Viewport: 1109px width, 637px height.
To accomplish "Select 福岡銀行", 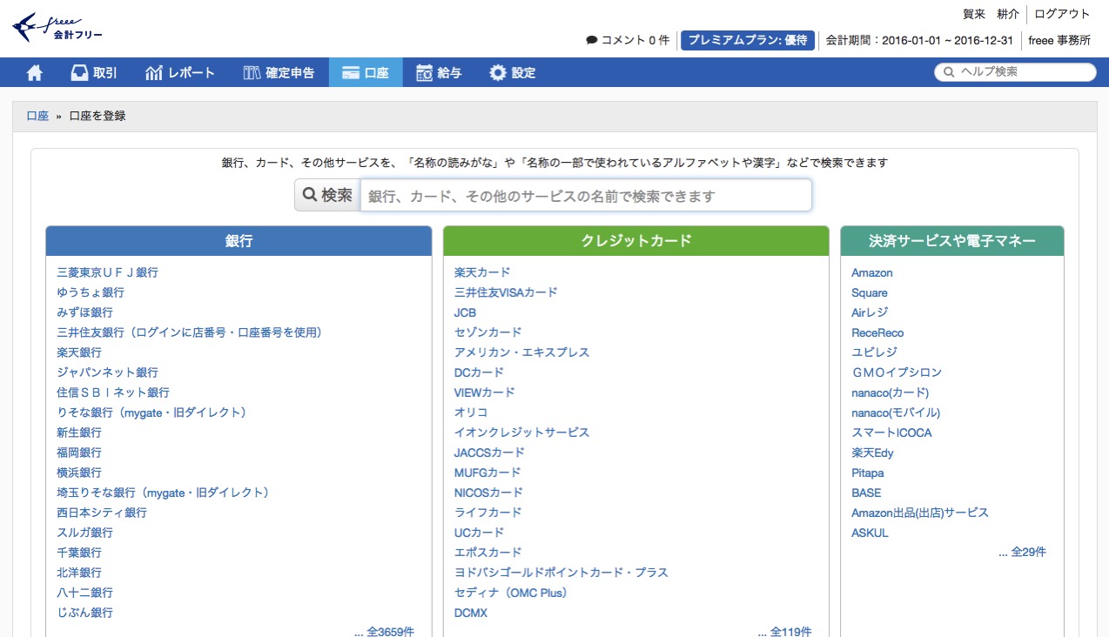I will (x=79, y=453).
